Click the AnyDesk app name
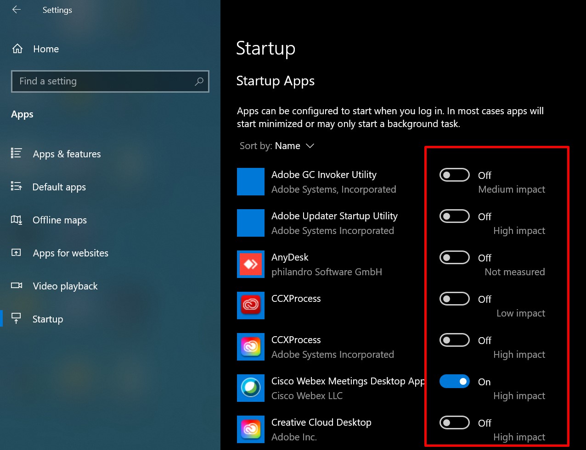586x450 pixels. click(290, 257)
